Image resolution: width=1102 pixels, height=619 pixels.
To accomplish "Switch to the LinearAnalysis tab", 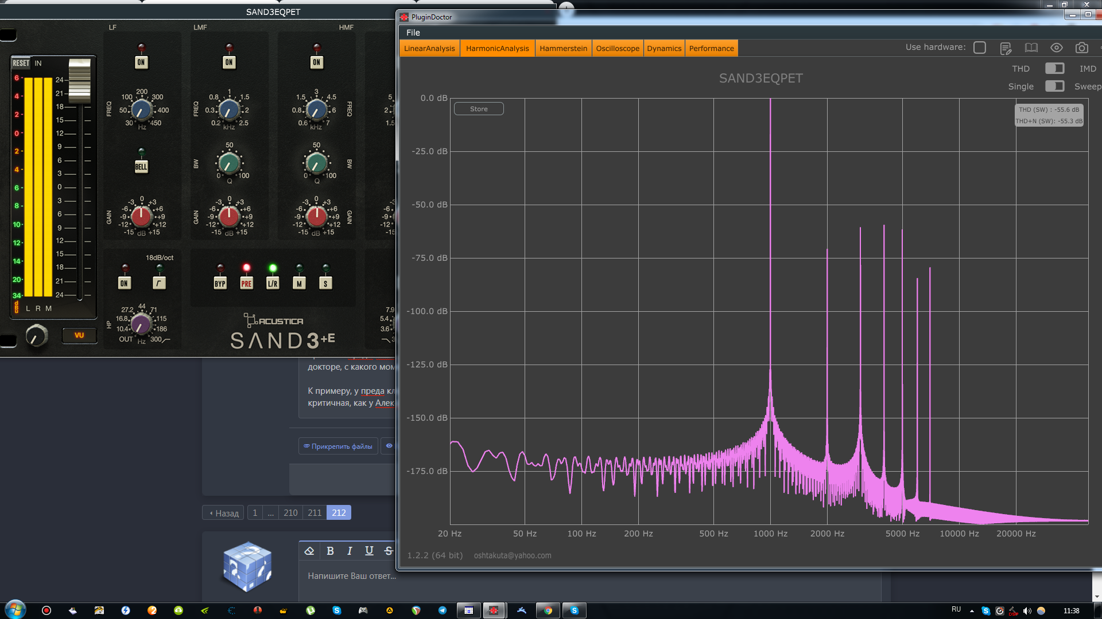I will (429, 48).
